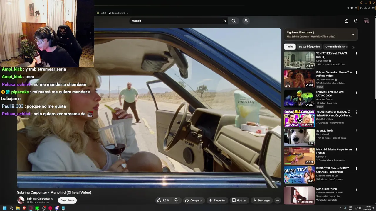Click 'Ver playlist completa' link
This screenshot has width=376, height=211.
327,200
